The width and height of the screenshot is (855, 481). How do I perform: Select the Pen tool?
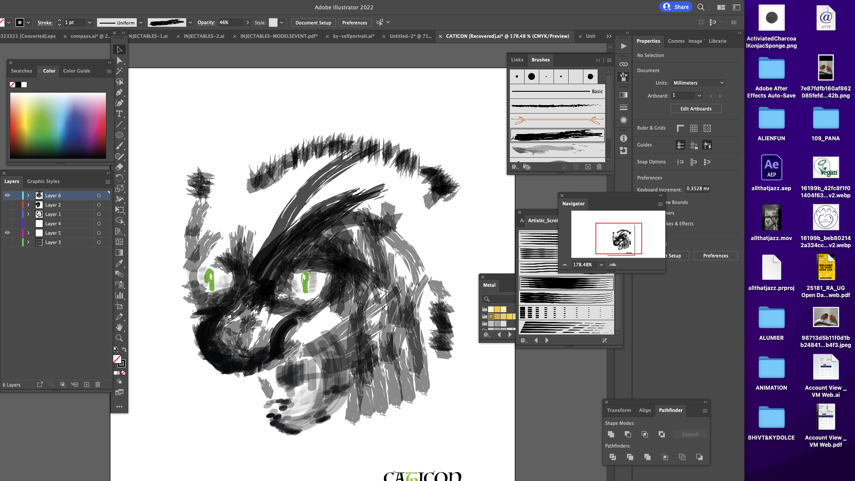tap(119, 92)
